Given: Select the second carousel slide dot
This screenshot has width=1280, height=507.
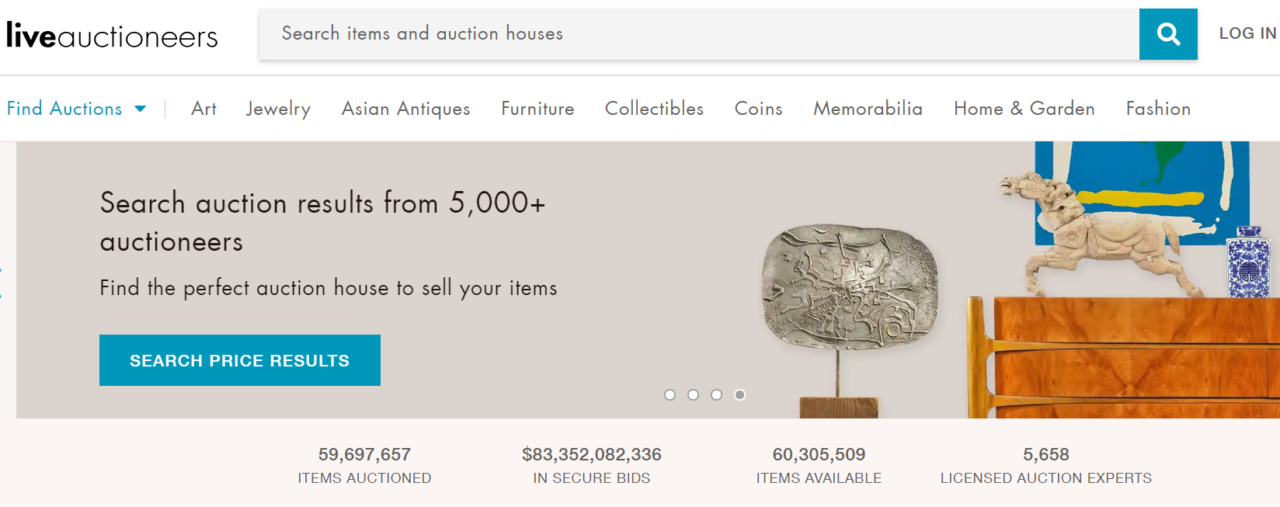Looking at the screenshot, I should [693, 394].
